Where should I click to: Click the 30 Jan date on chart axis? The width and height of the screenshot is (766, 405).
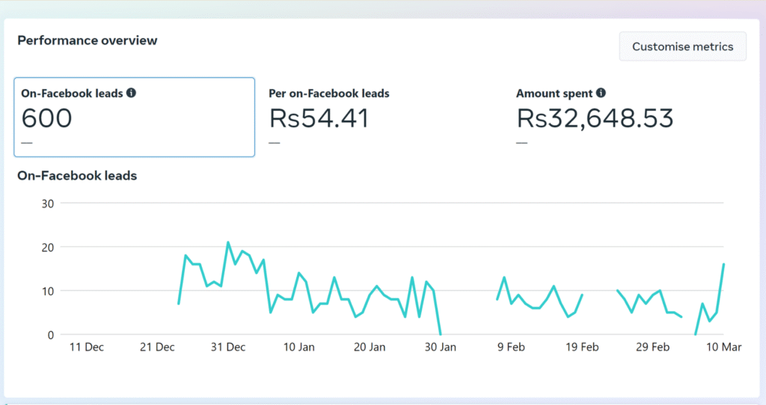tap(440, 347)
